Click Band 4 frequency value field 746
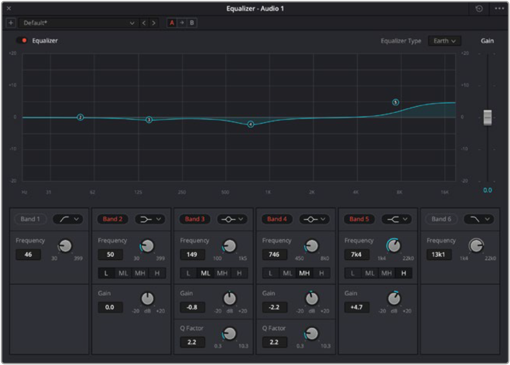This screenshot has height=365, width=510. [x=274, y=254]
